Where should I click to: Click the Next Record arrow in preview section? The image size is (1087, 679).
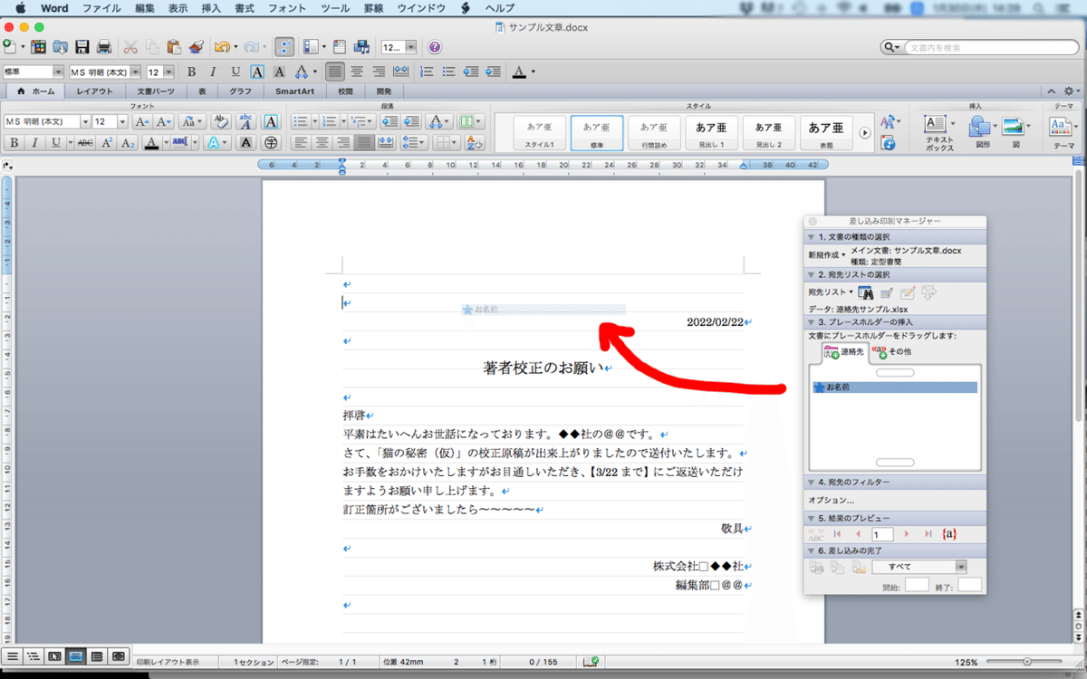point(907,534)
